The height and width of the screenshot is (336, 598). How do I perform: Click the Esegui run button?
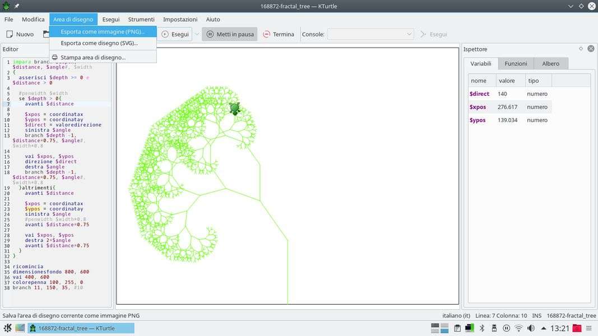tap(175, 34)
